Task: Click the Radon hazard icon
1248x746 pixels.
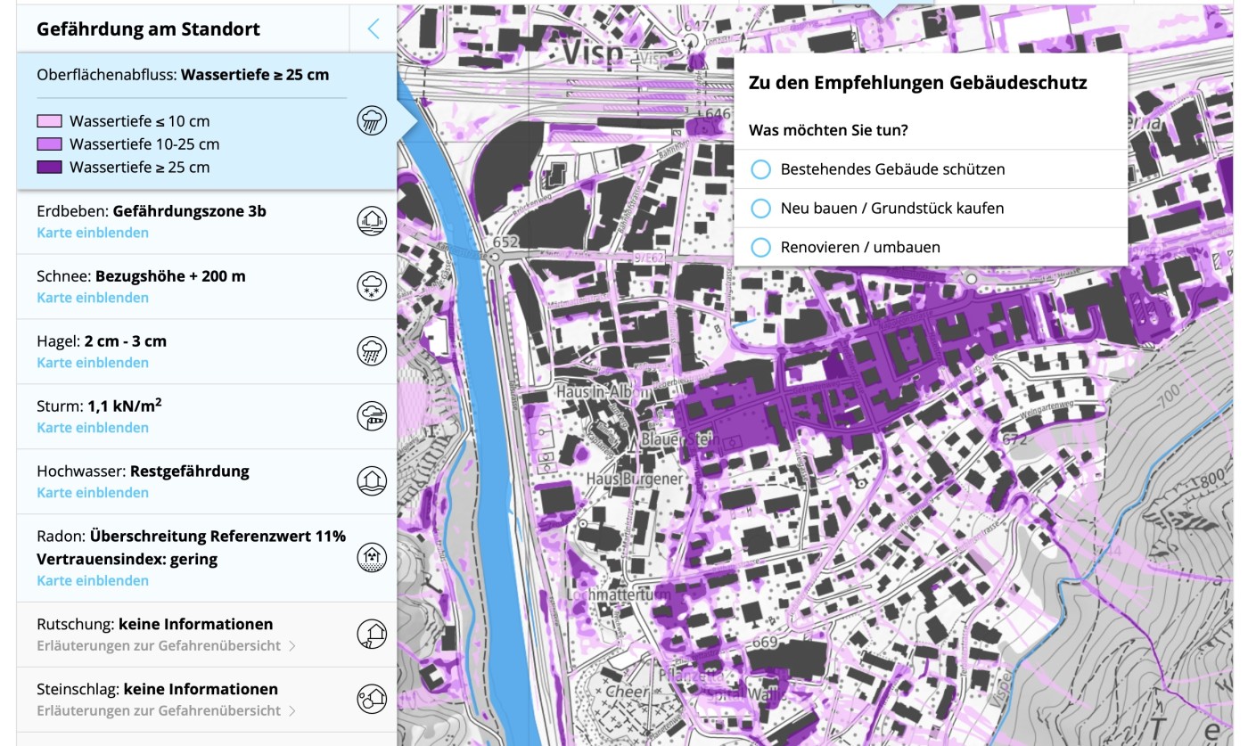Action: tap(371, 558)
